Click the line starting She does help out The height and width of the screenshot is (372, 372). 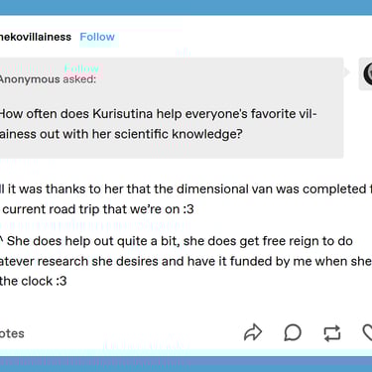pyautogui.click(x=177, y=241)
